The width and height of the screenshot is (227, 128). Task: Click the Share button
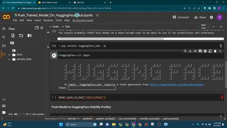click(x=200, y=17)
